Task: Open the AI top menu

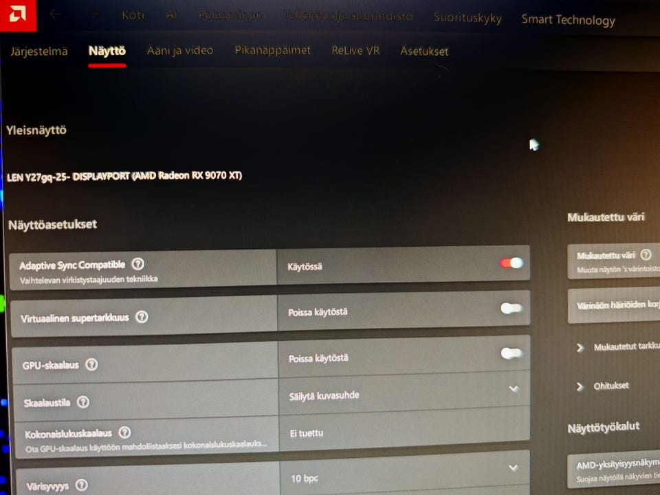Action: click(x=172, y=15)
